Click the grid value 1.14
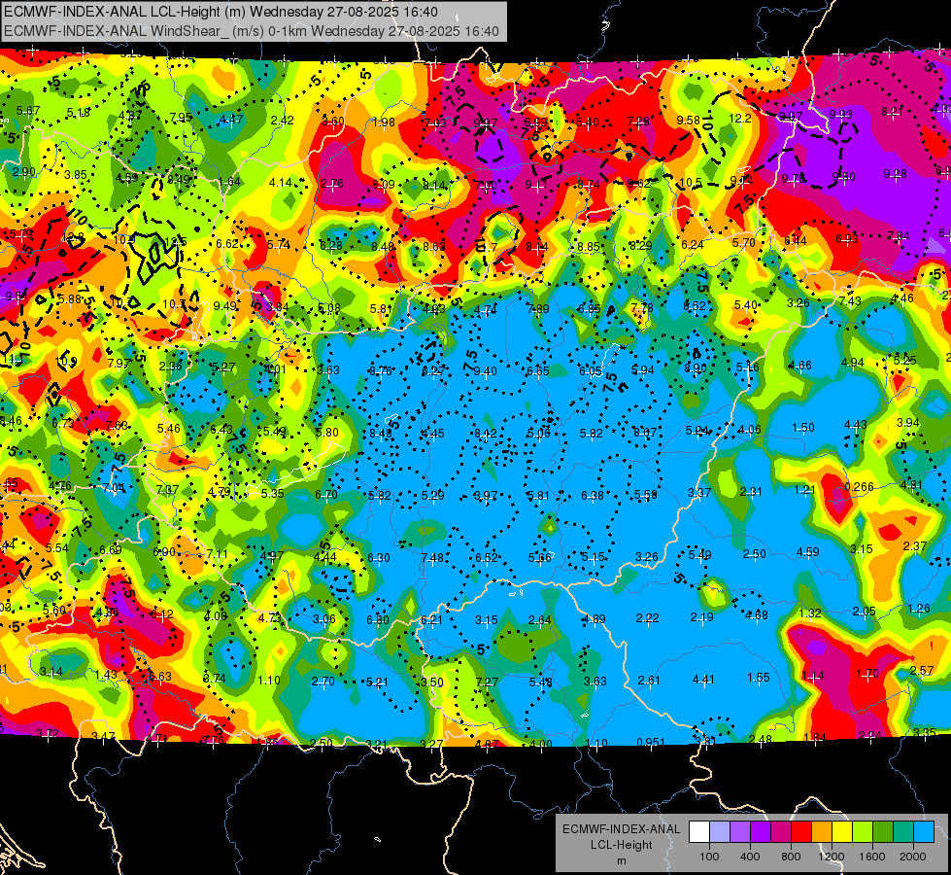The width and height of the screenshot is (951, 875). pyautogui.click(x=813, y=676)
